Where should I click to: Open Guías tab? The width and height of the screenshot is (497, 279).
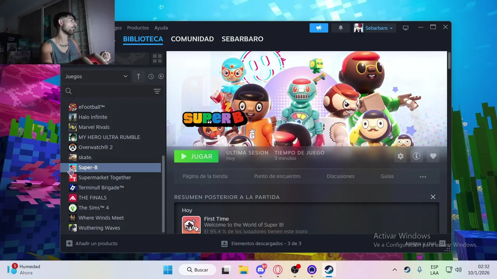pyautogui.click(x=387, y=176)
